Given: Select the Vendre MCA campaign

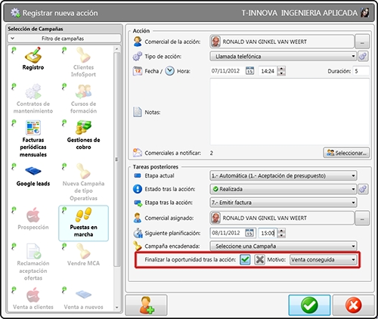Looking at the screenshot, I should (x=83, y=255).
